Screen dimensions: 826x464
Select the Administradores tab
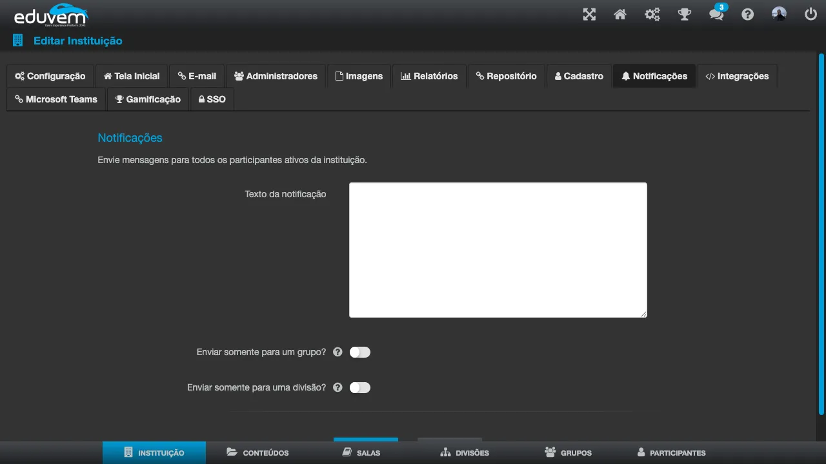276,76
